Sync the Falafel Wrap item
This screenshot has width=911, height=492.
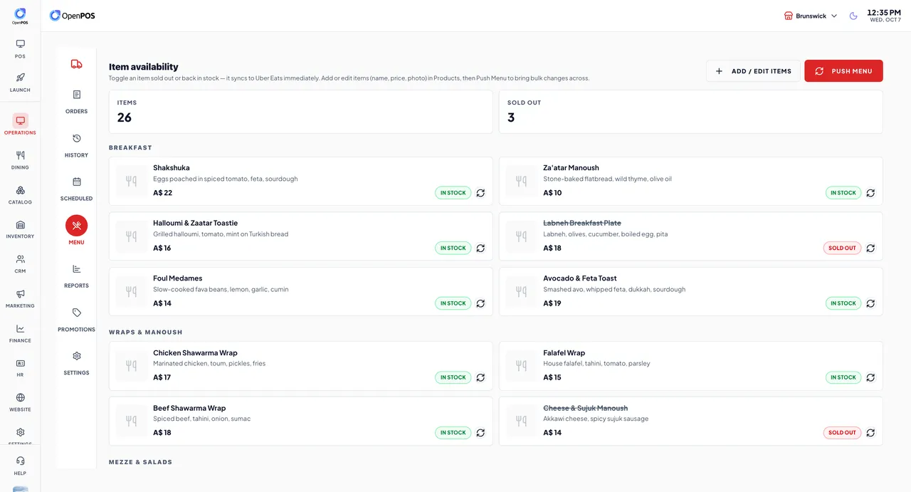pos(870,377)
